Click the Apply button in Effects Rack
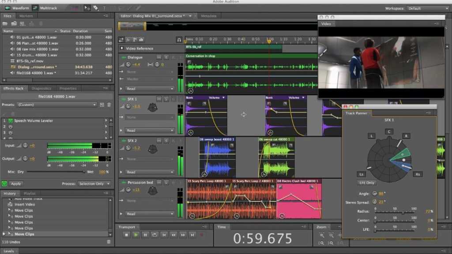452x254 pixels. 15,183
